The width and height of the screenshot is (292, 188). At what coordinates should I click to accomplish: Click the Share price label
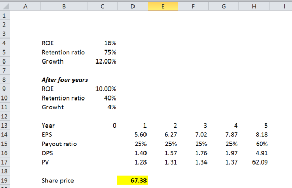(x=58, y=181)
